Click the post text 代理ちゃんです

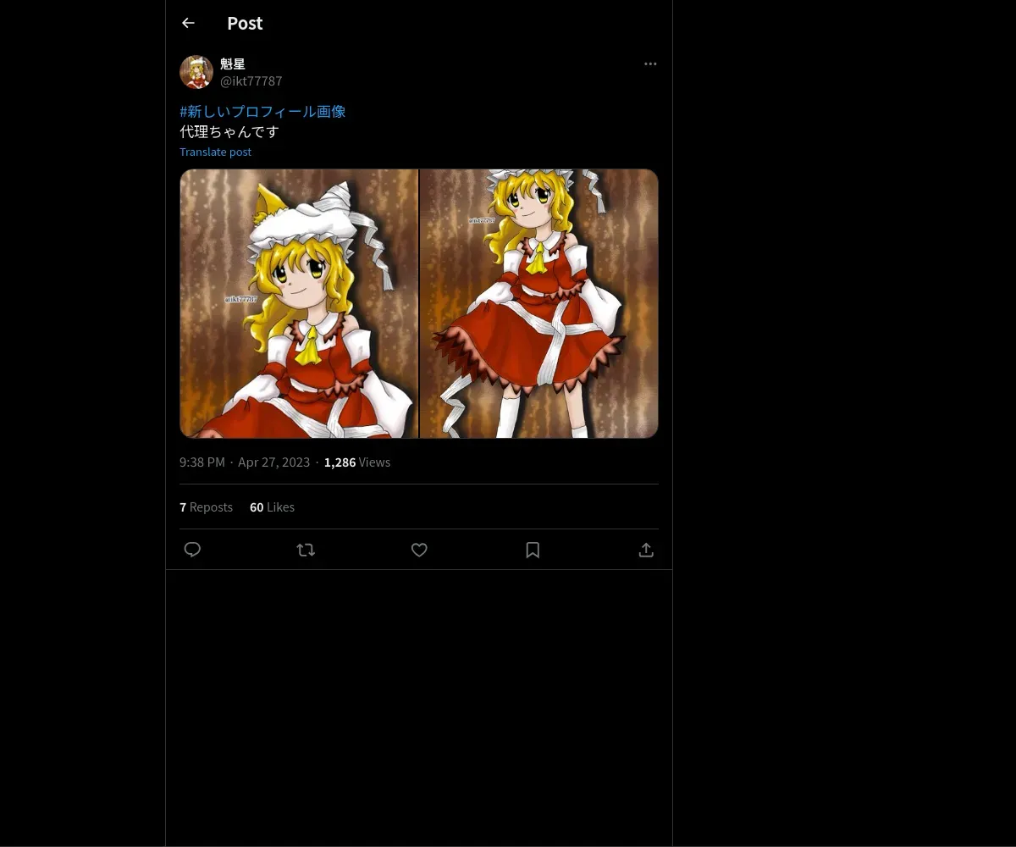(x=229, y=131)
